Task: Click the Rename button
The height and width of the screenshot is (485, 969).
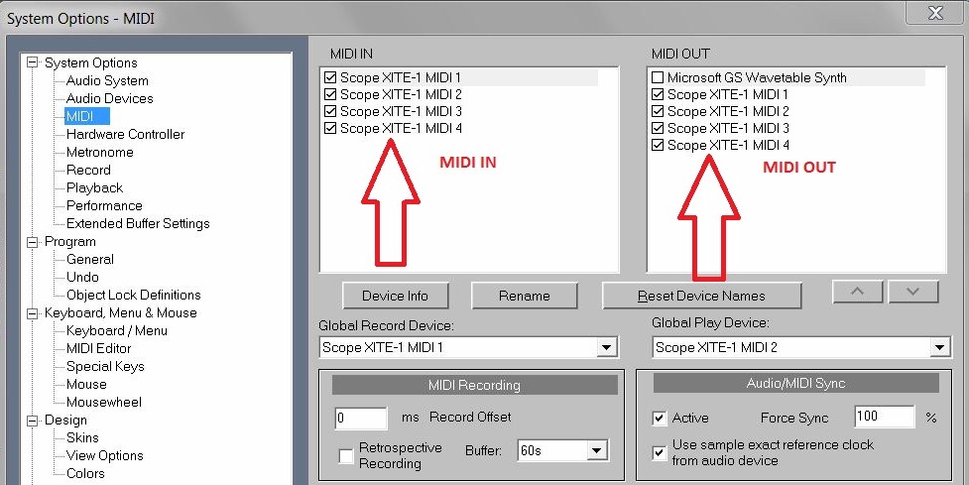Action: pos(524,296)
